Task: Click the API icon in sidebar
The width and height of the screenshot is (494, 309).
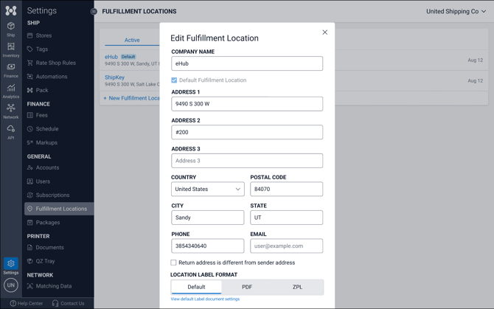Action: pos(10,131)
